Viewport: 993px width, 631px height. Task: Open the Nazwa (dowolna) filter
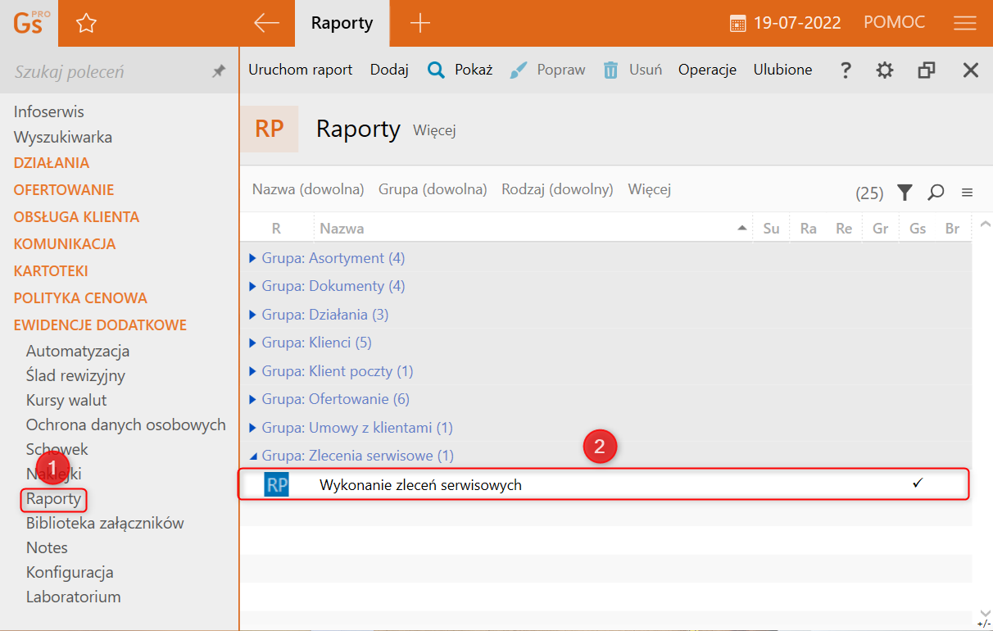(x=307, y=189)
